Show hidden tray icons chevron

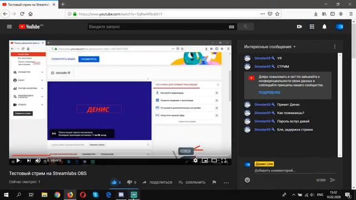294,195
